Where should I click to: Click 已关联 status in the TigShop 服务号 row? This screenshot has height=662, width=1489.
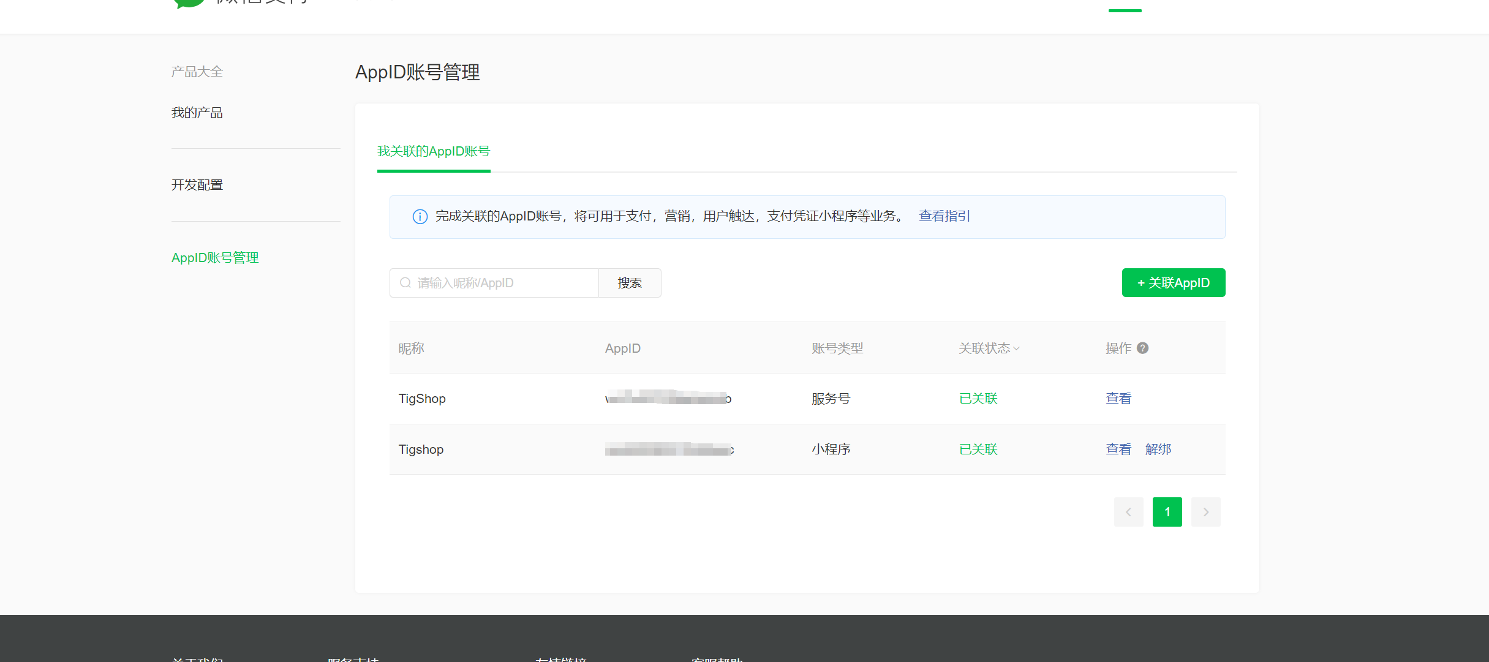pyautogui.click(x=978, y=399)
